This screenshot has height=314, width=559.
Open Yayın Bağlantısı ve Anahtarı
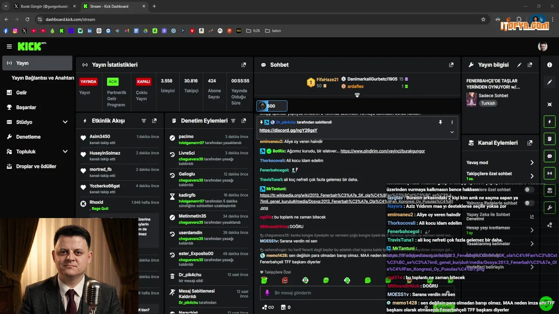43,78
